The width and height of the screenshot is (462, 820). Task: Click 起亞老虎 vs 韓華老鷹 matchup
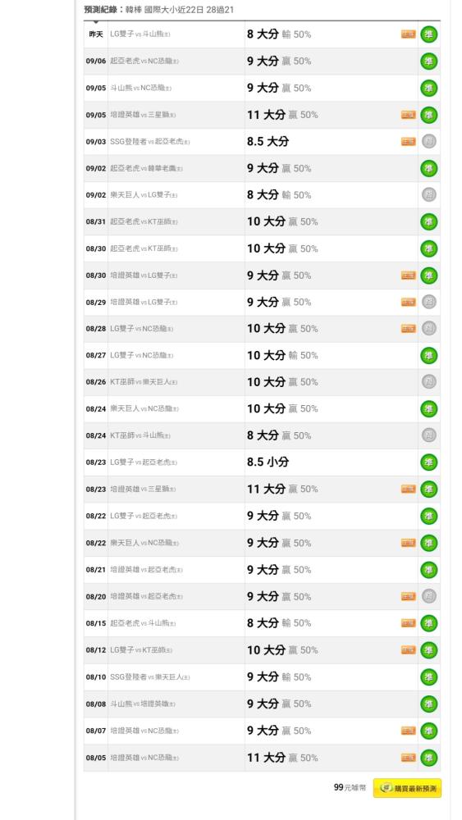tap(146, 168)
